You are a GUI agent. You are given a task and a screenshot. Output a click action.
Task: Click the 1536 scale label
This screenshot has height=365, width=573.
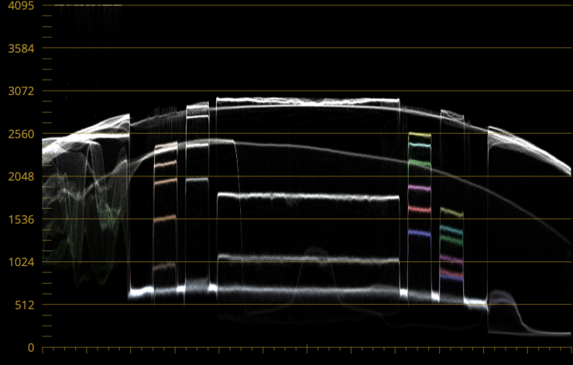tap(19, 220)
